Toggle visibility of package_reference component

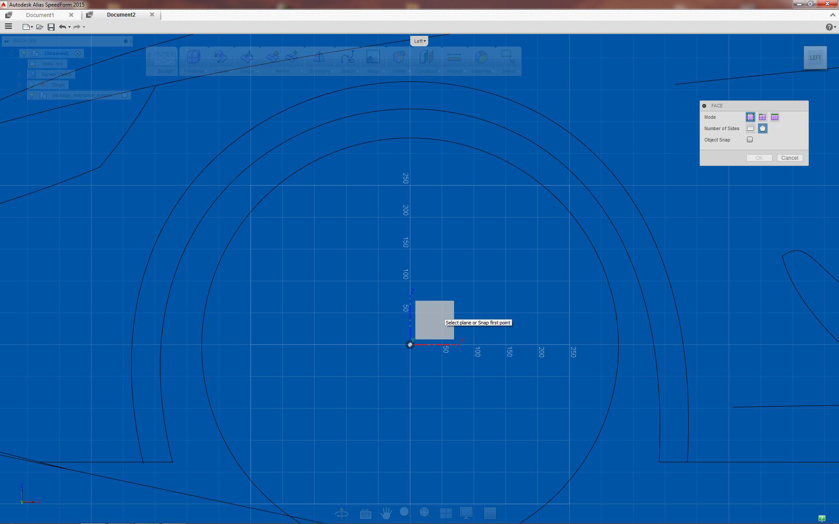32,95
